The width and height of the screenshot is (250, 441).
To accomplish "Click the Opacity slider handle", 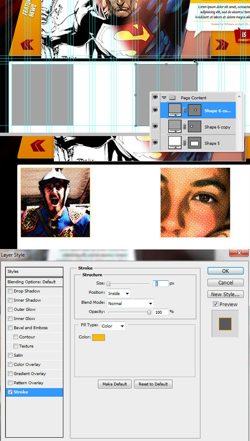I will [x=150, y=312].
